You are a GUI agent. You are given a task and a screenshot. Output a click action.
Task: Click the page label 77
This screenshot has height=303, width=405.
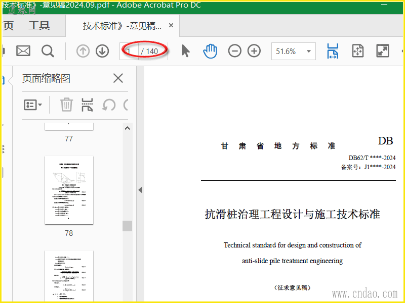point(69,139)
